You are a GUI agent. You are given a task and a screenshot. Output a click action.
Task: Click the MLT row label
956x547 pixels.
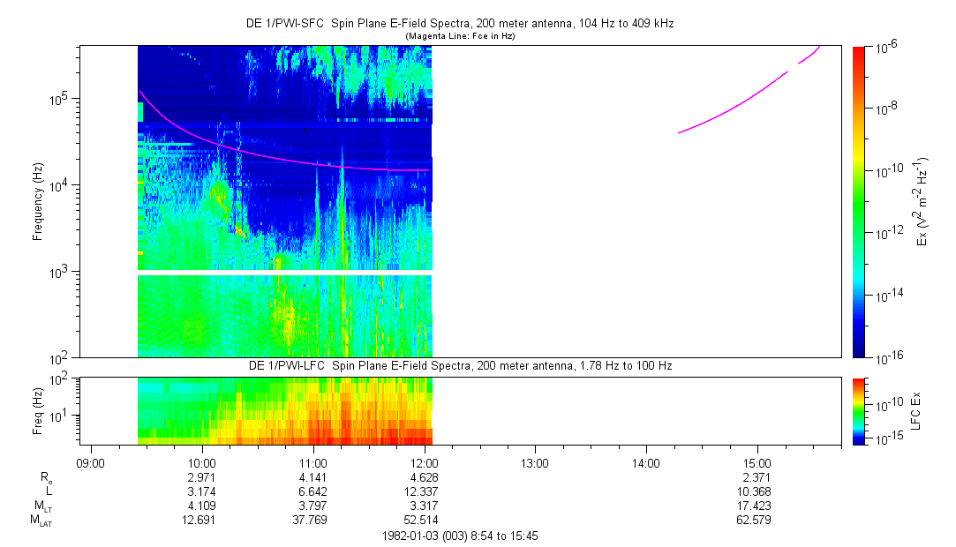point(42,506)
